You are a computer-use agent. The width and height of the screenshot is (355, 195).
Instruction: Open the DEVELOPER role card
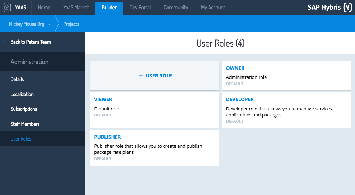point(286,110)
